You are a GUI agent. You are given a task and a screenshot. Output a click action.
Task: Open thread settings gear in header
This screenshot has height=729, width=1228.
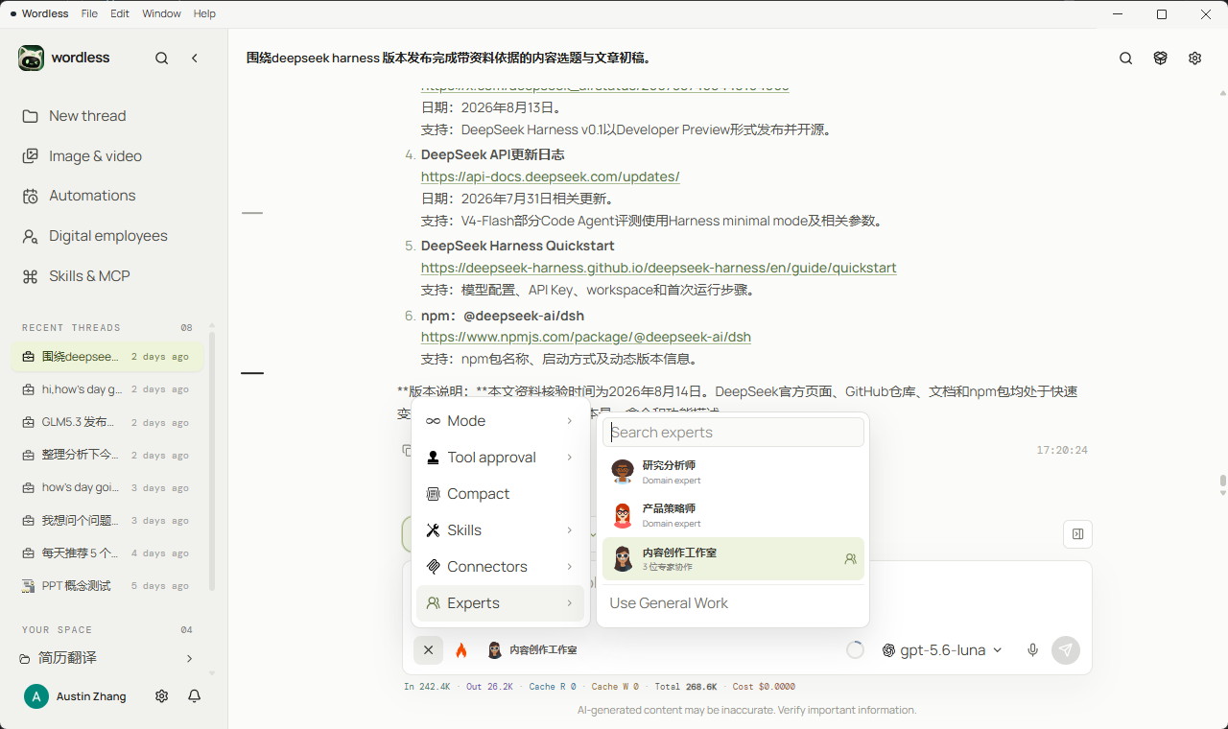click(1194, 59)
